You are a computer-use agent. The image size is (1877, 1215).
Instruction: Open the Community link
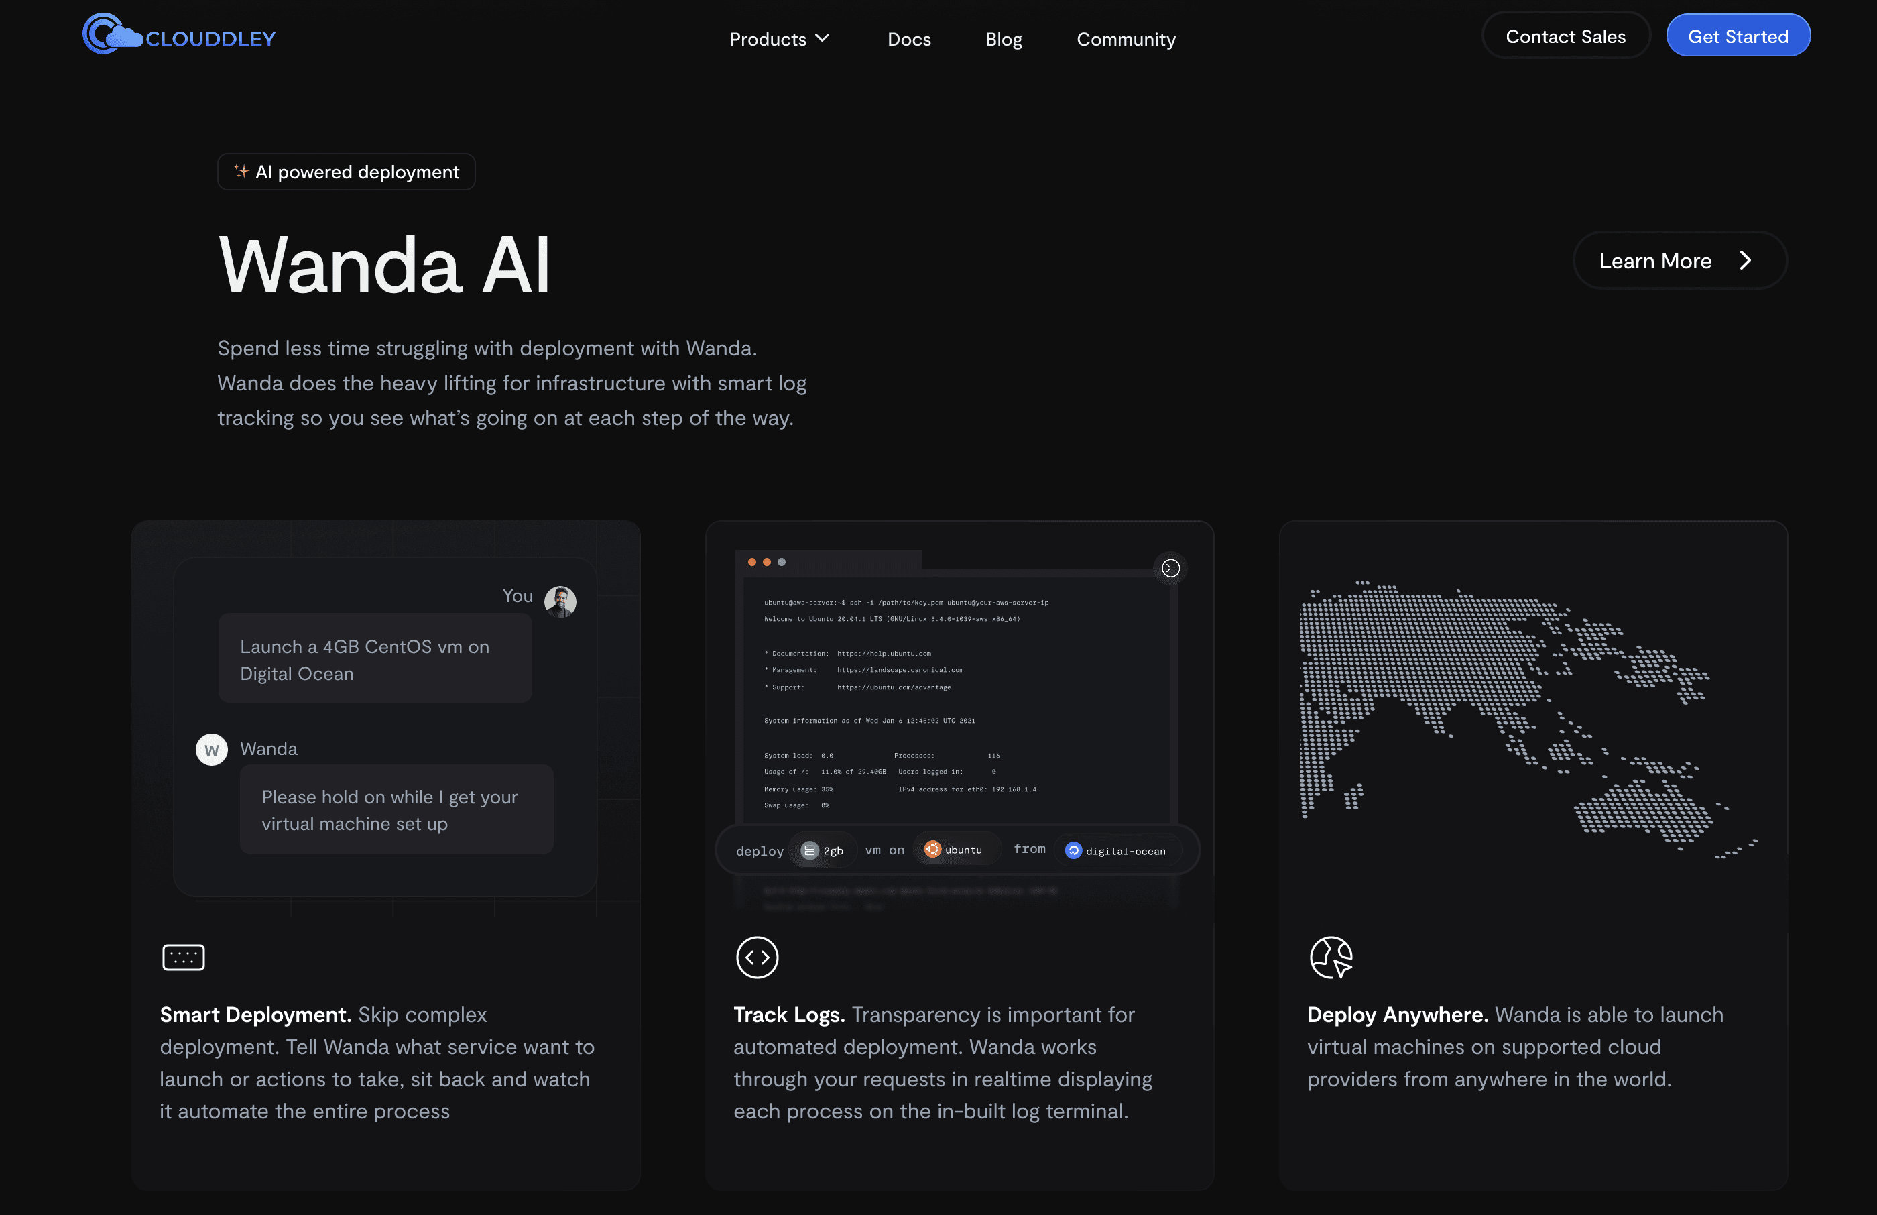click(x=1126, y=39)
